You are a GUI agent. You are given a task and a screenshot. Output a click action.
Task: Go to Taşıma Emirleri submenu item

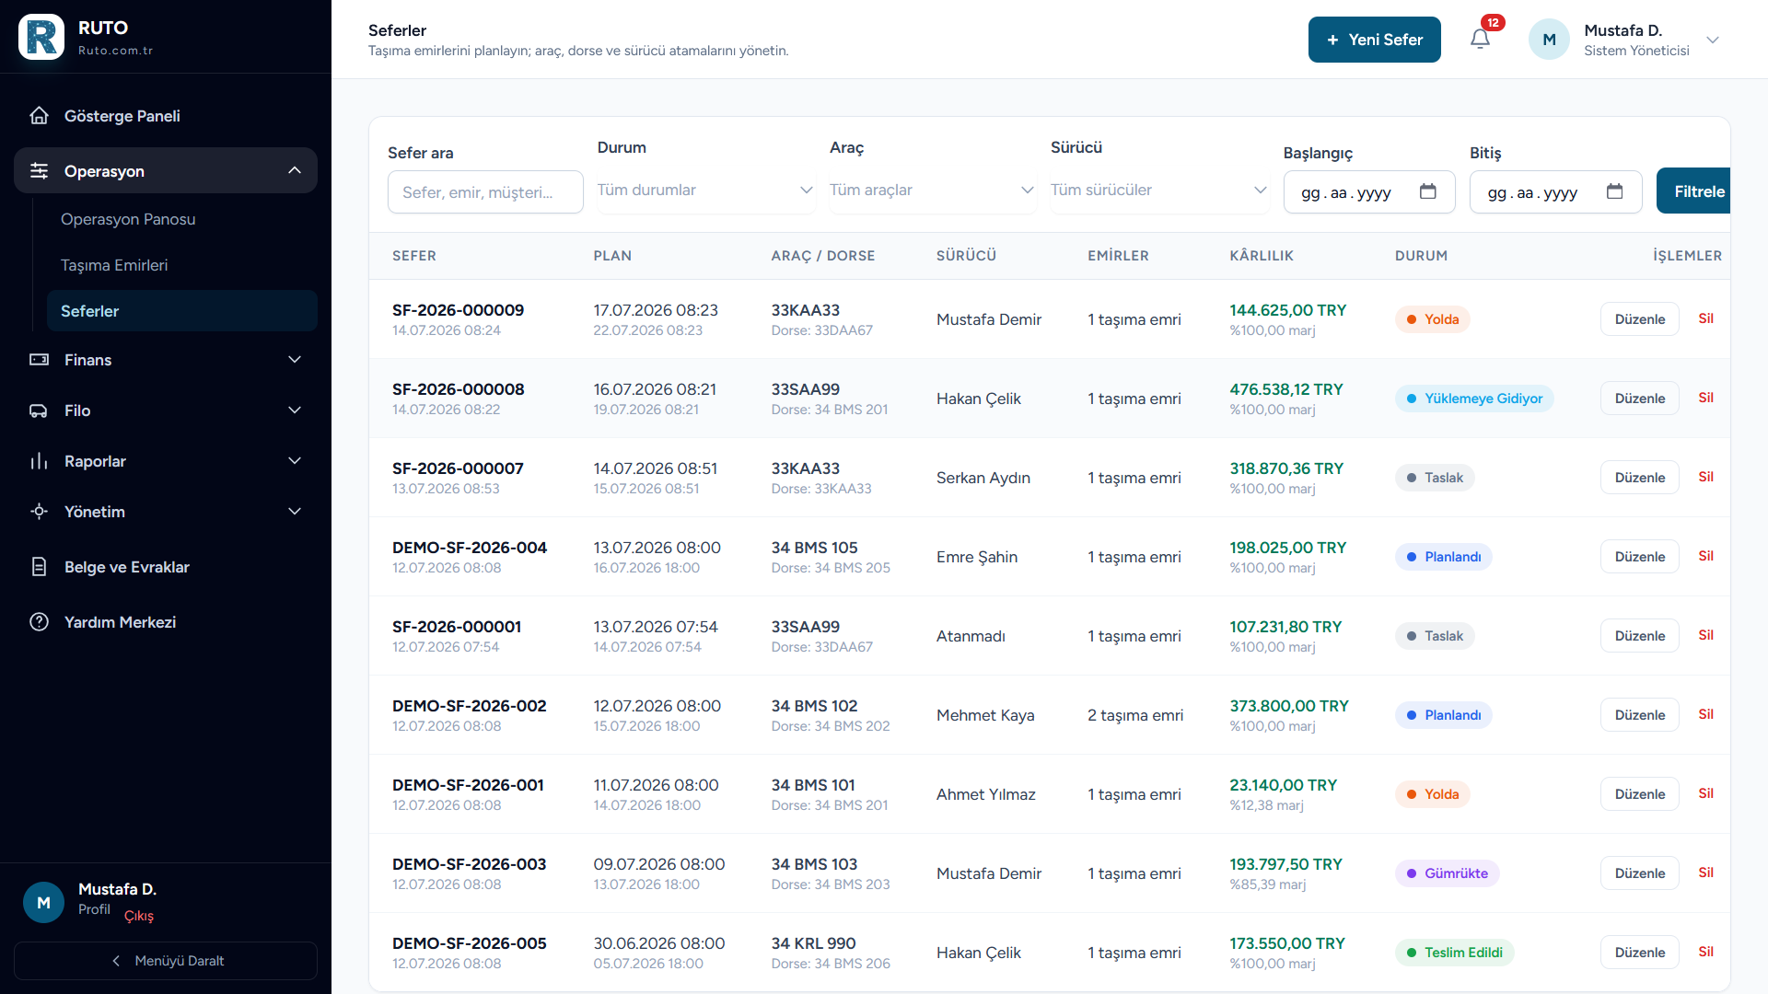tap(114, 265)
